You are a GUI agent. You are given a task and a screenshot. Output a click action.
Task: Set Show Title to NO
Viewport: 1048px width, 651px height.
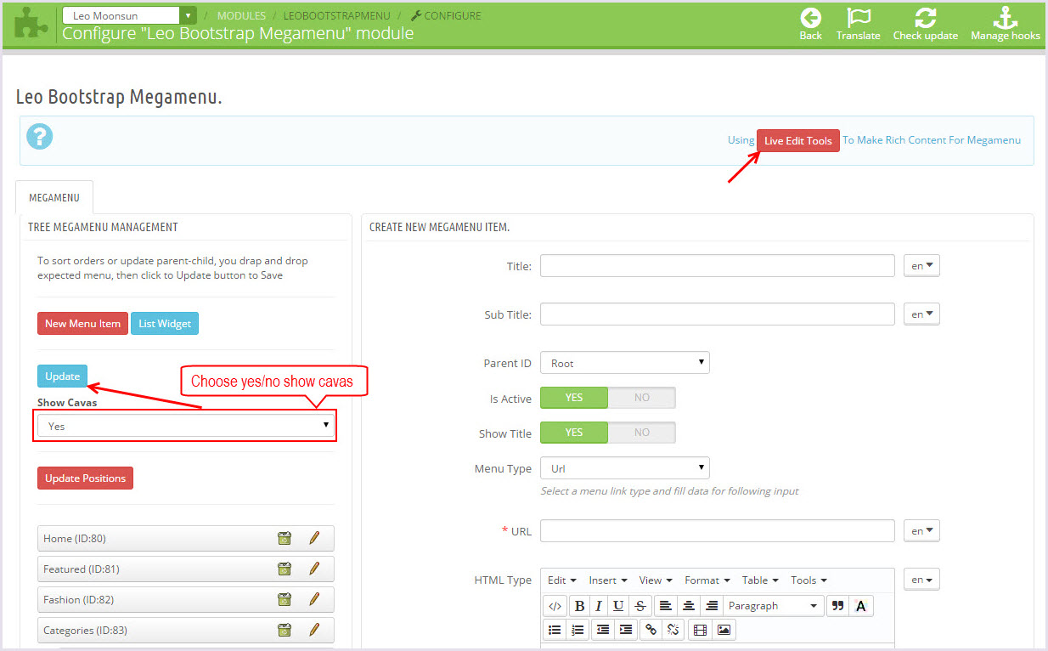pyautogui.click(x=642, y=433)
